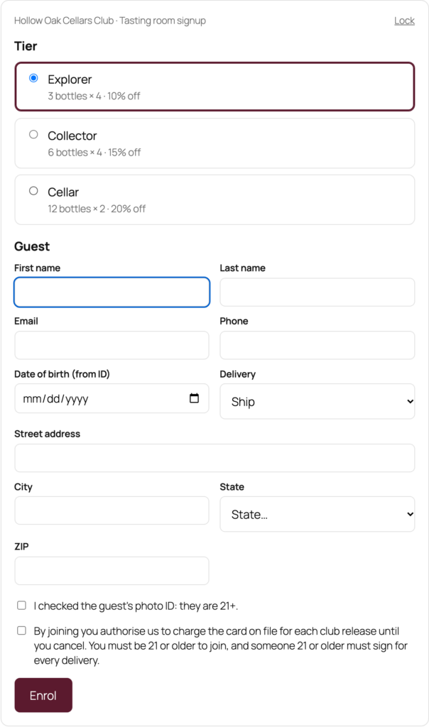Image resolution: width=429 pixels, height=727 pixels.
Task: Click the 'I checked the guest's photo ID' label
Action: [x=136, y=606]
